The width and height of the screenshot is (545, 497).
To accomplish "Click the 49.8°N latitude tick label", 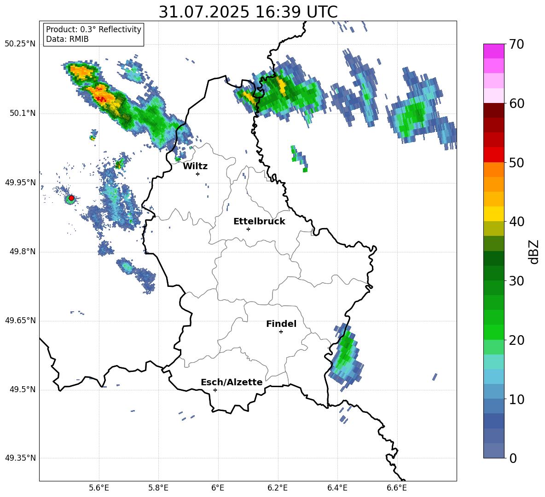I will pos(22,251).
